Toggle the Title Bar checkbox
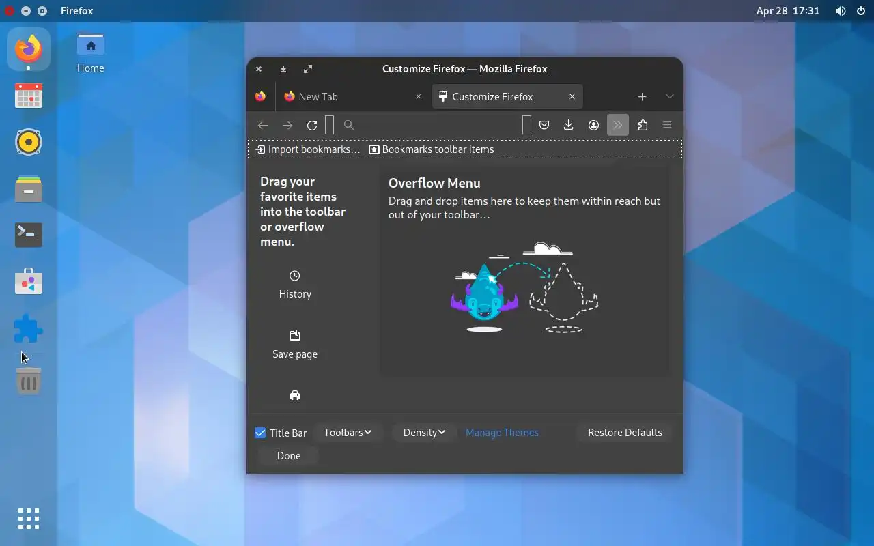874x546 pixels. (x=260, y=433)
